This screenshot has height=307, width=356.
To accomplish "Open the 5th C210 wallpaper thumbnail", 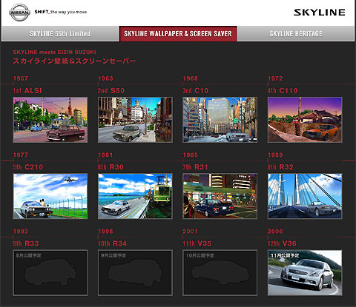I will point(50,196).
